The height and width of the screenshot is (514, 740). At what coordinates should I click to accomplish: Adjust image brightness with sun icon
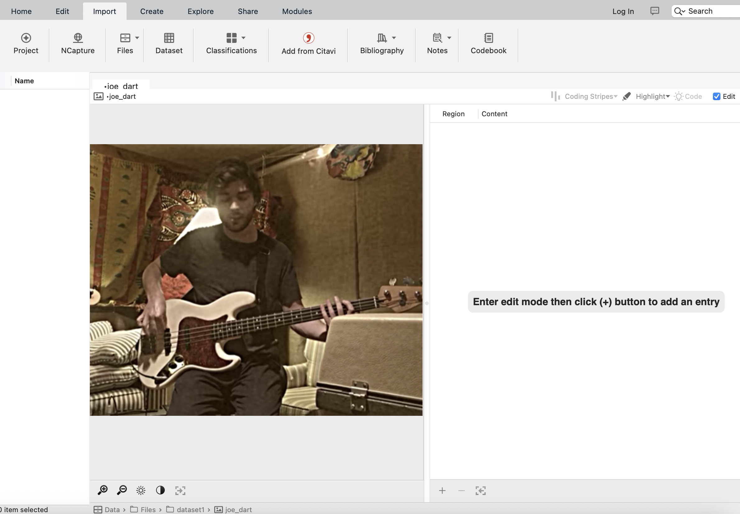point(141,490)
